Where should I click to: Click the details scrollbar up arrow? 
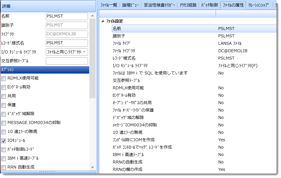coord(92,16)
